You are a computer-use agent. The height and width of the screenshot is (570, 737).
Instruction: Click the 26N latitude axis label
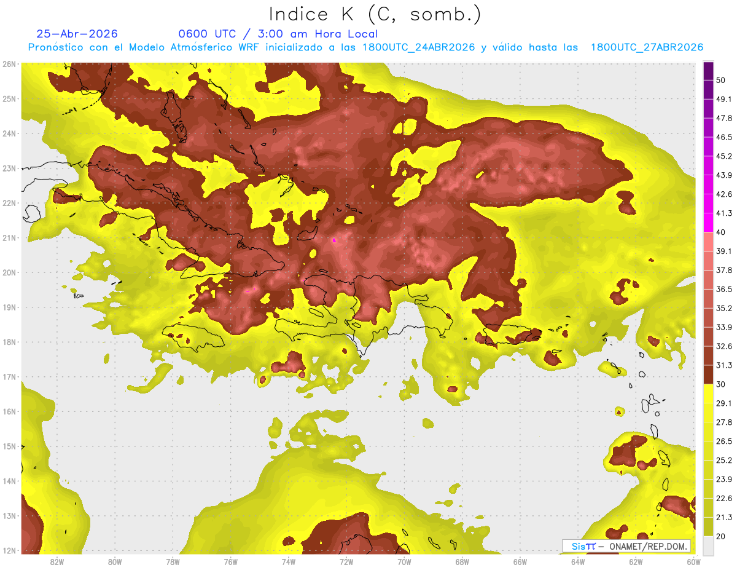tap(9, 64)
